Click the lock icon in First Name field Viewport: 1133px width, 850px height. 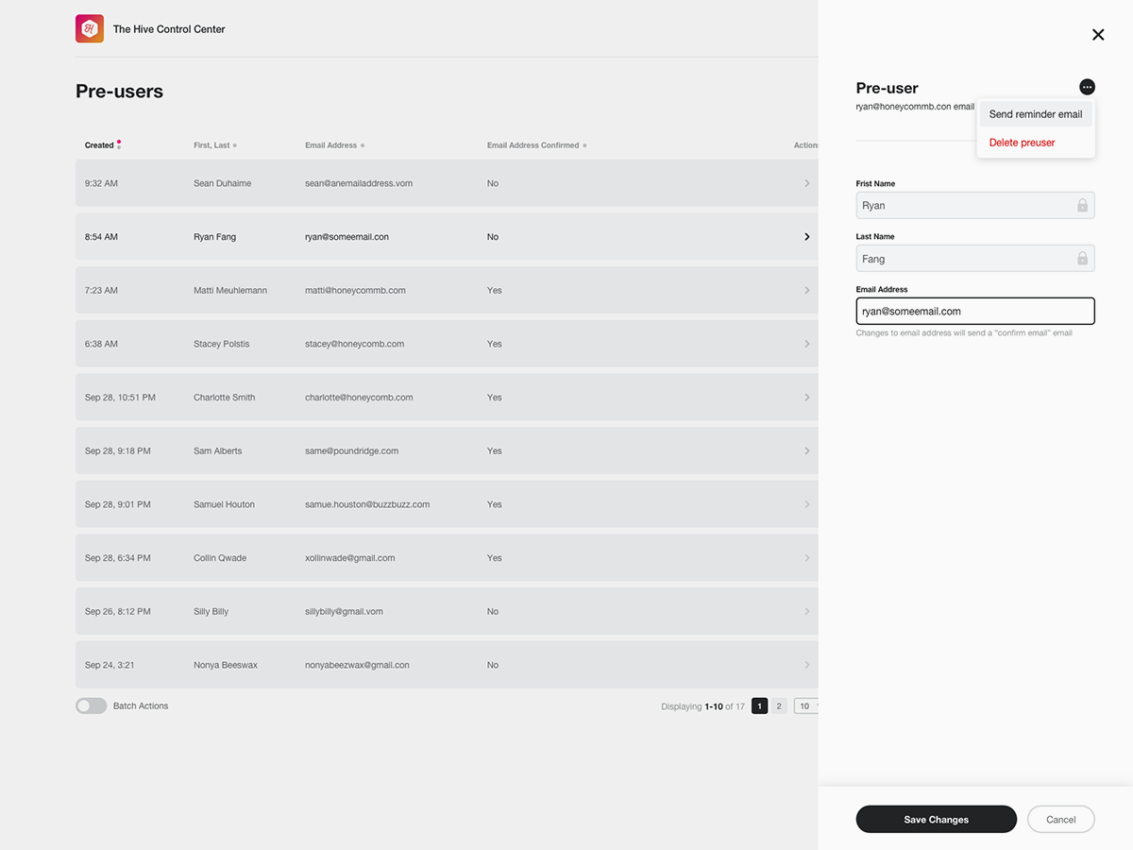point(1082,205)
